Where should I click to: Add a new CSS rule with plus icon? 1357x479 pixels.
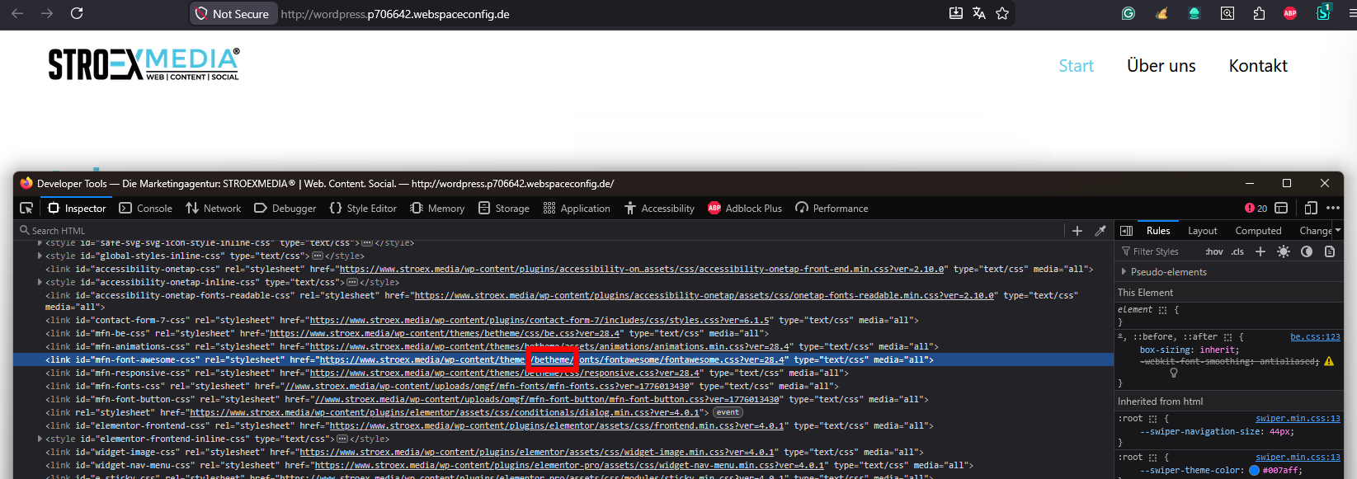pos(1260,251)
